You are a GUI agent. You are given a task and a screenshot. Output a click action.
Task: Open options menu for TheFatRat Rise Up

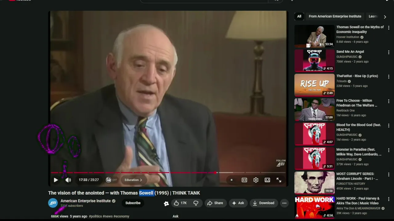389,77
